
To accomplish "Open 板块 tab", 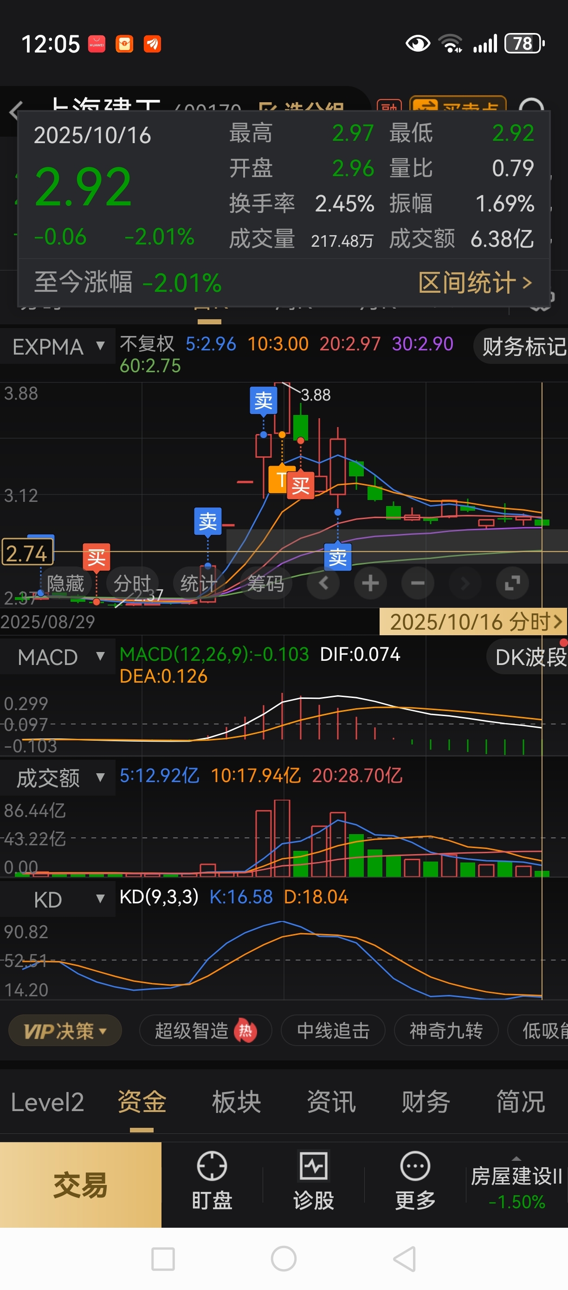I will [237, 1102].
